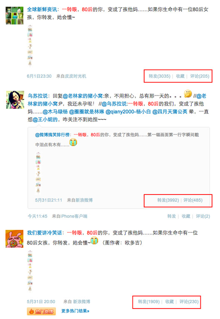
Task: Click 评论(205) on the first post
Action: click(x=200, y=76)
